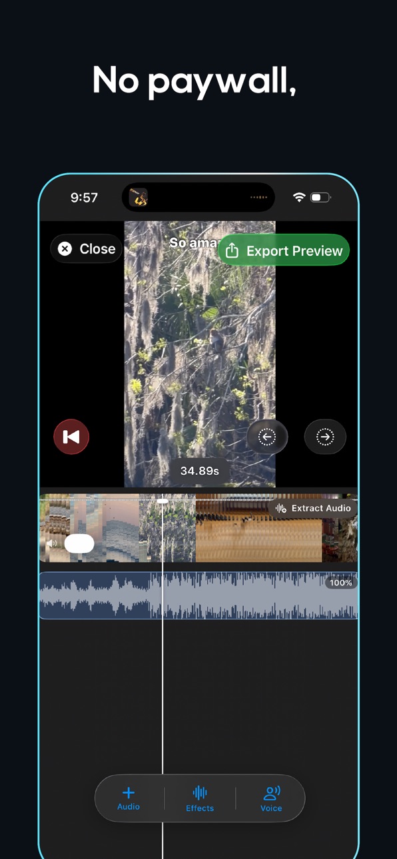Add new Audio with plus button

[x=129, y=798]
